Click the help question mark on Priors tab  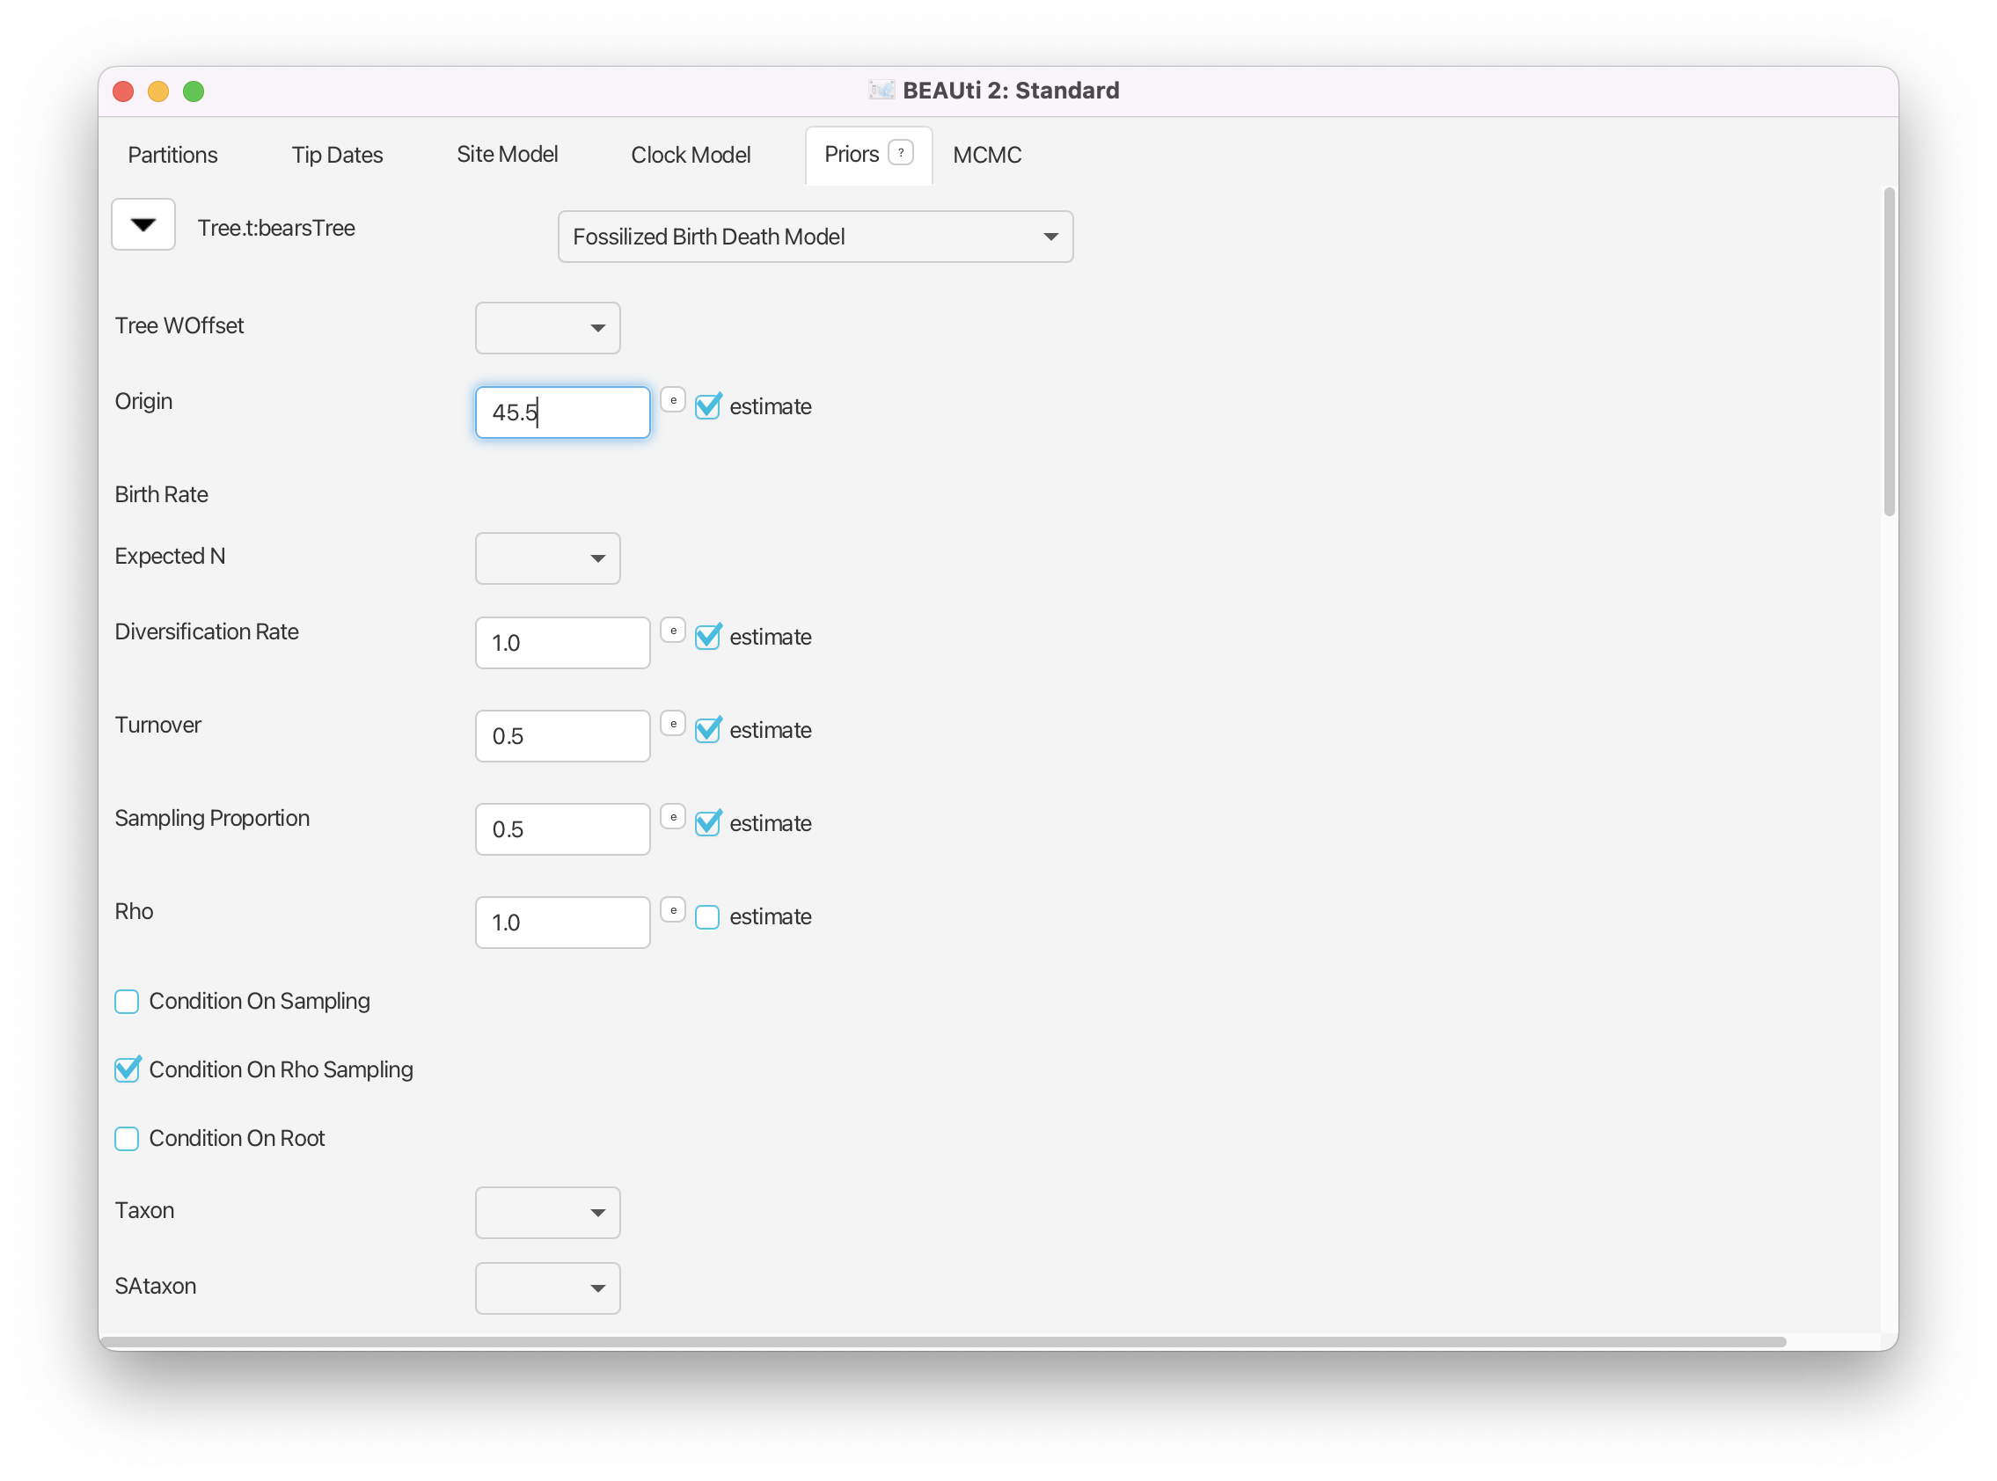pos(900,153)
